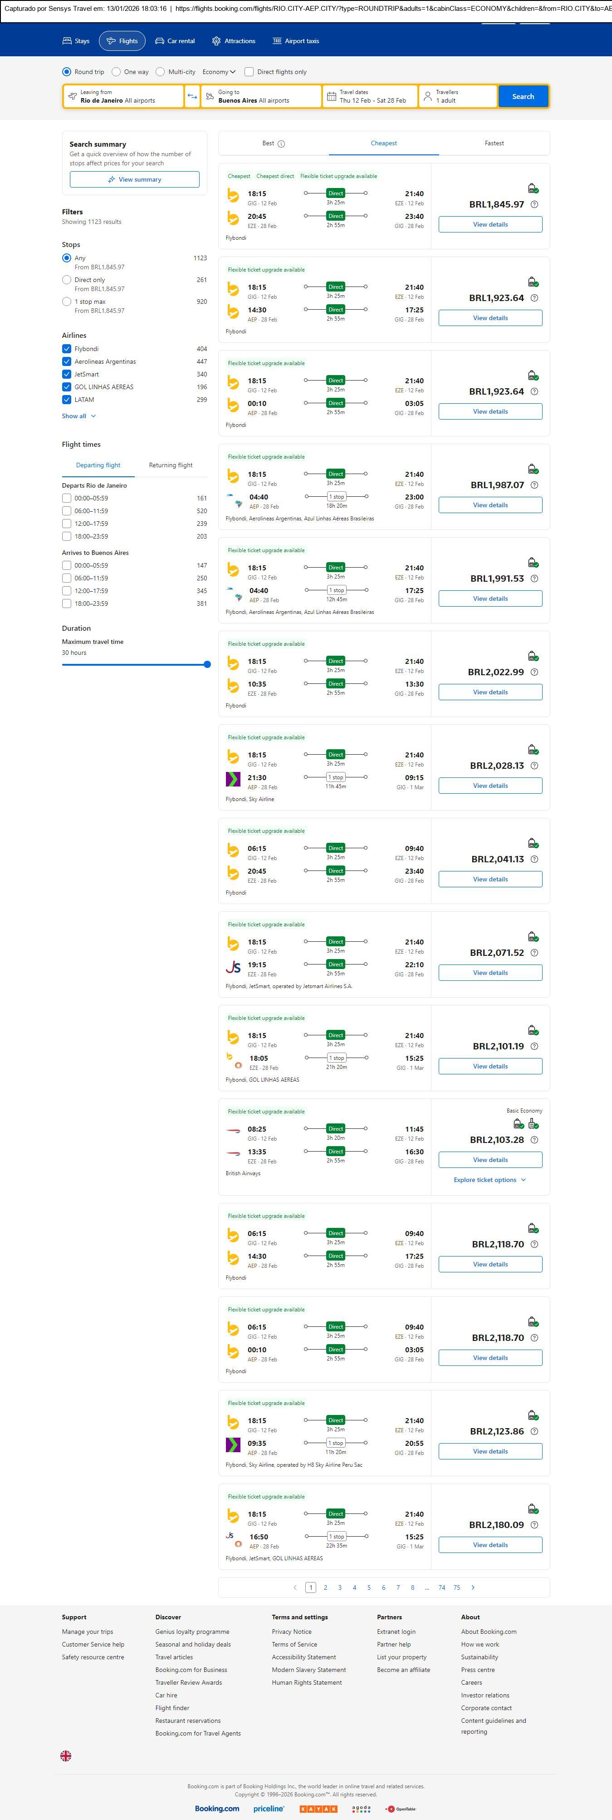The image size is (612, 1820).
Task: Click the calendar icon in Travel dates
Action: 331,97
